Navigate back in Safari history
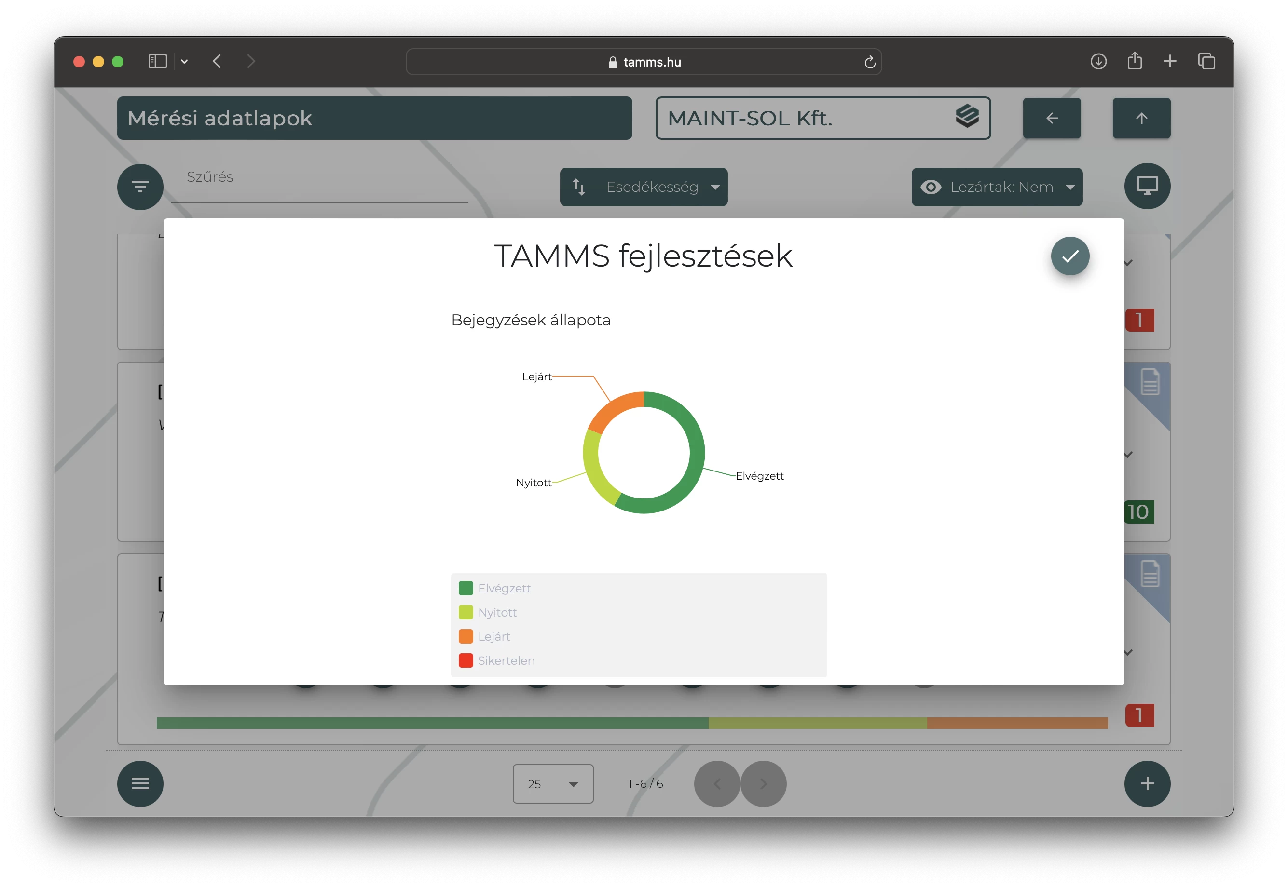The width and height of the screenshot is (1288, 888). point(217,61)
